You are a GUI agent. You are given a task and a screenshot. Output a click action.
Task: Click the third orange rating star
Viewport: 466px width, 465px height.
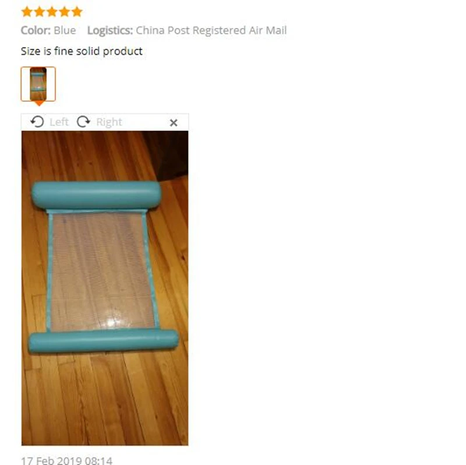coord(52,12)
